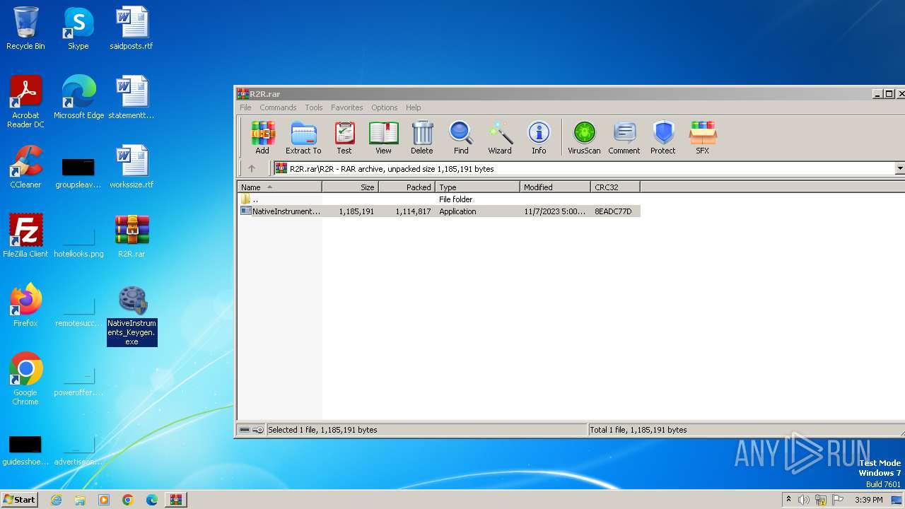The height and width of the screenshot is (509, 905).
Task: Click the Add toolbar icon in WinRAR
Action: 262,137
